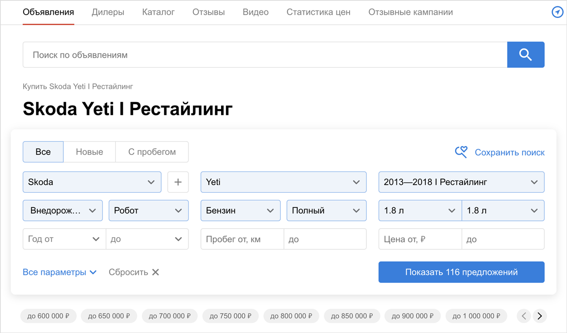
Task: Open the year до dropdown
Action: pos(147,239)
